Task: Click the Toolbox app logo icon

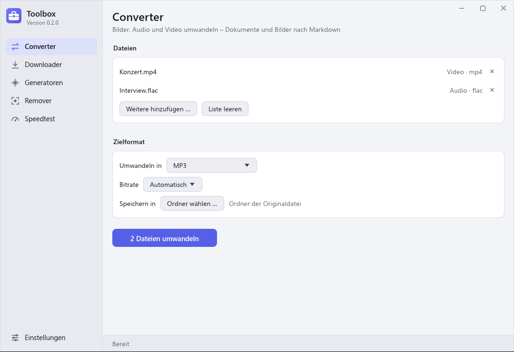Action: (14, 16)
